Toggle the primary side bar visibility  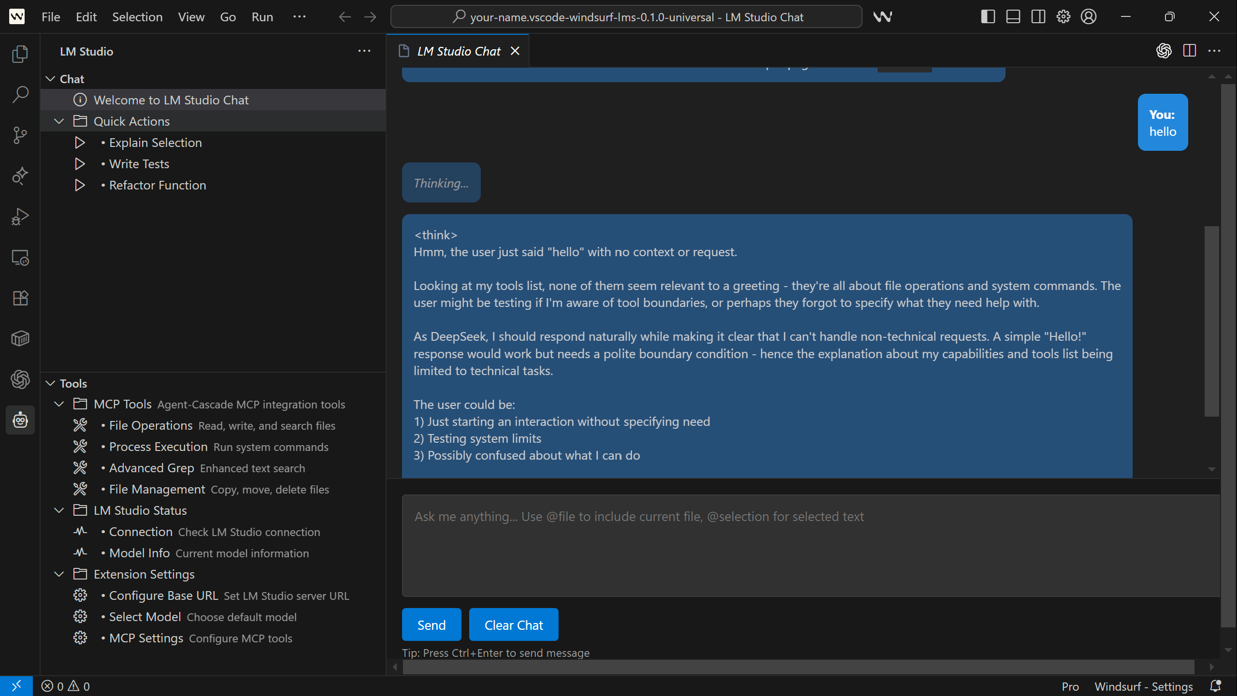(x=988, y=17)
